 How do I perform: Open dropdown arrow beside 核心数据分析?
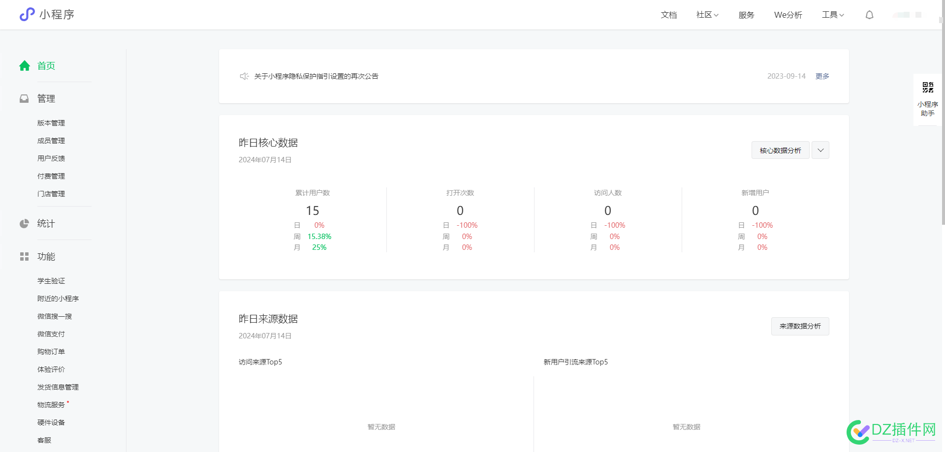pyautogui.click(x=820, y=150)
